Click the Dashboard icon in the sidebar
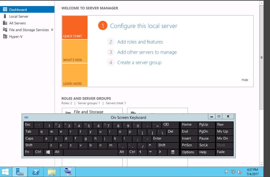 tap(5, 10)
